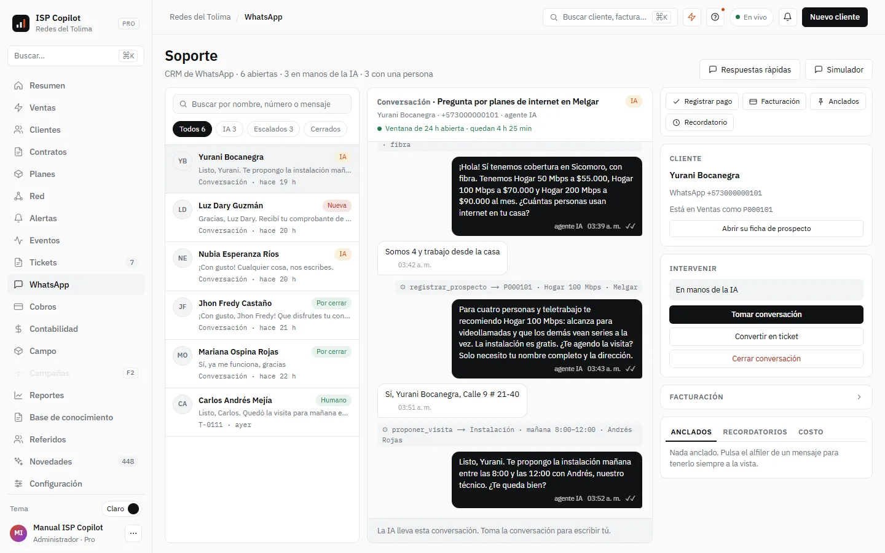Click Convertir en ticket button
The width and height of the screenshot is (885, 553).
[x=766, y=337]
